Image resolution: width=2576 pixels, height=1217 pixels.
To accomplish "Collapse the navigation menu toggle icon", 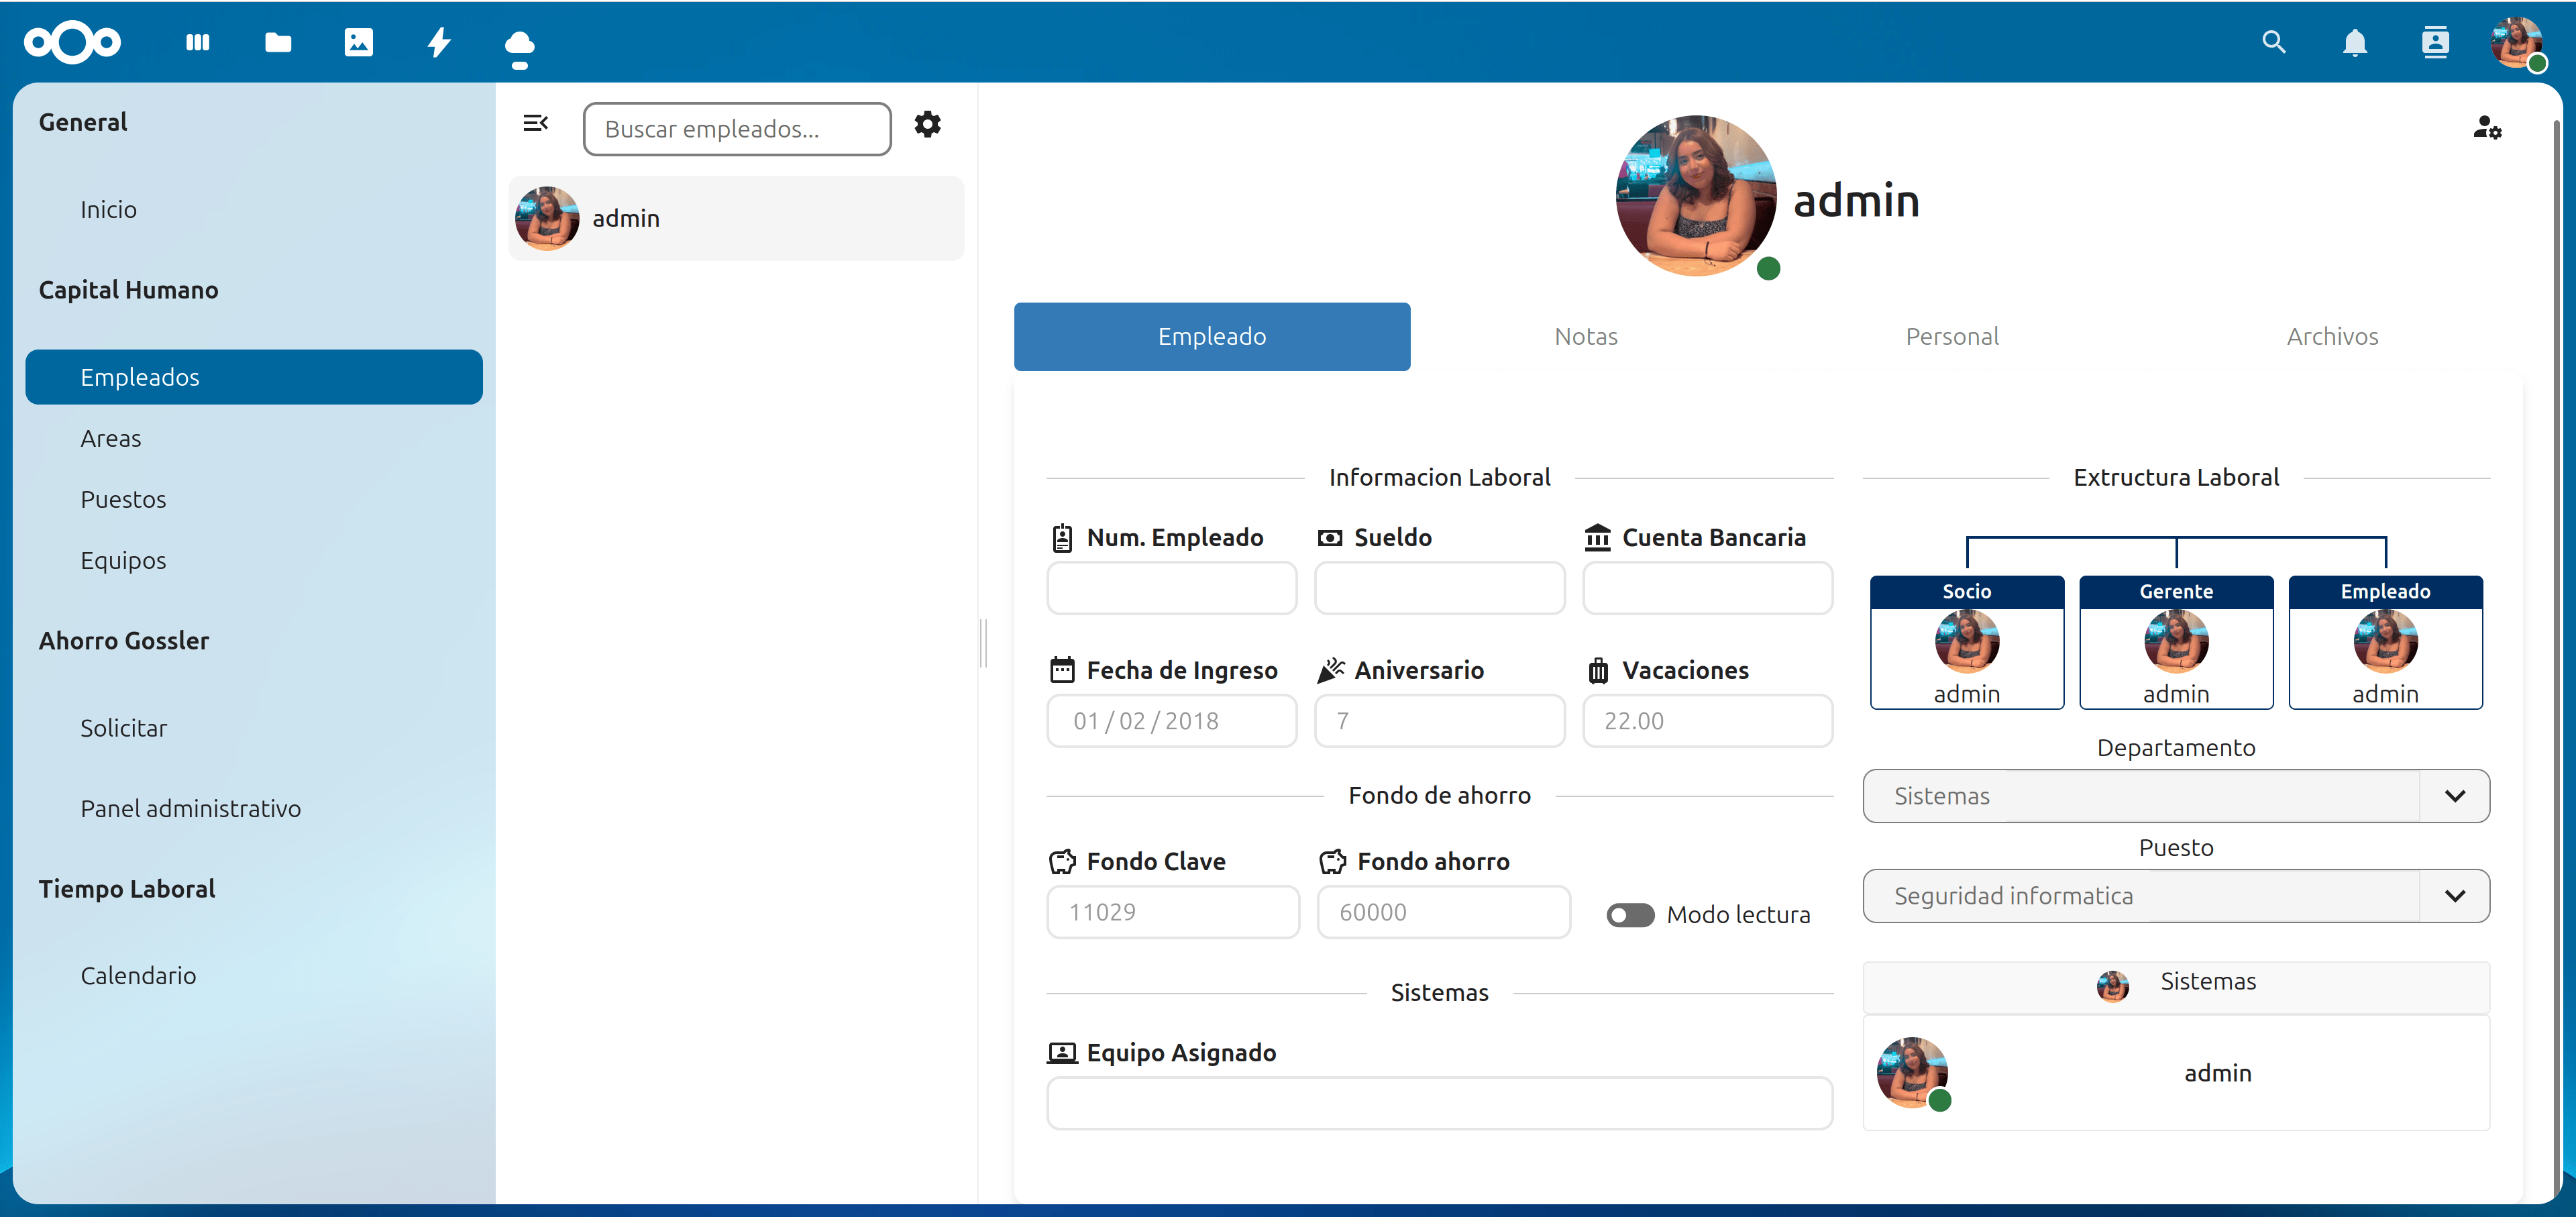I will click(536, 123).
